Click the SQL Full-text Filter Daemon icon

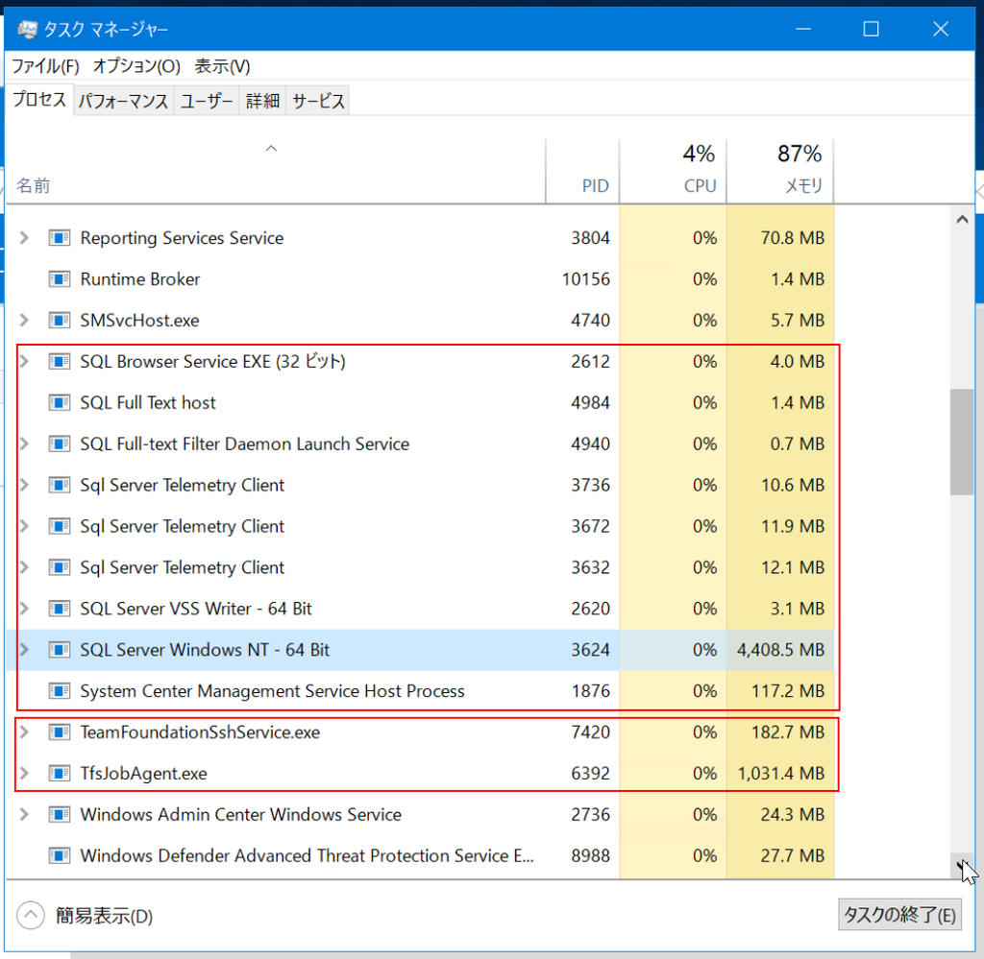59,444
